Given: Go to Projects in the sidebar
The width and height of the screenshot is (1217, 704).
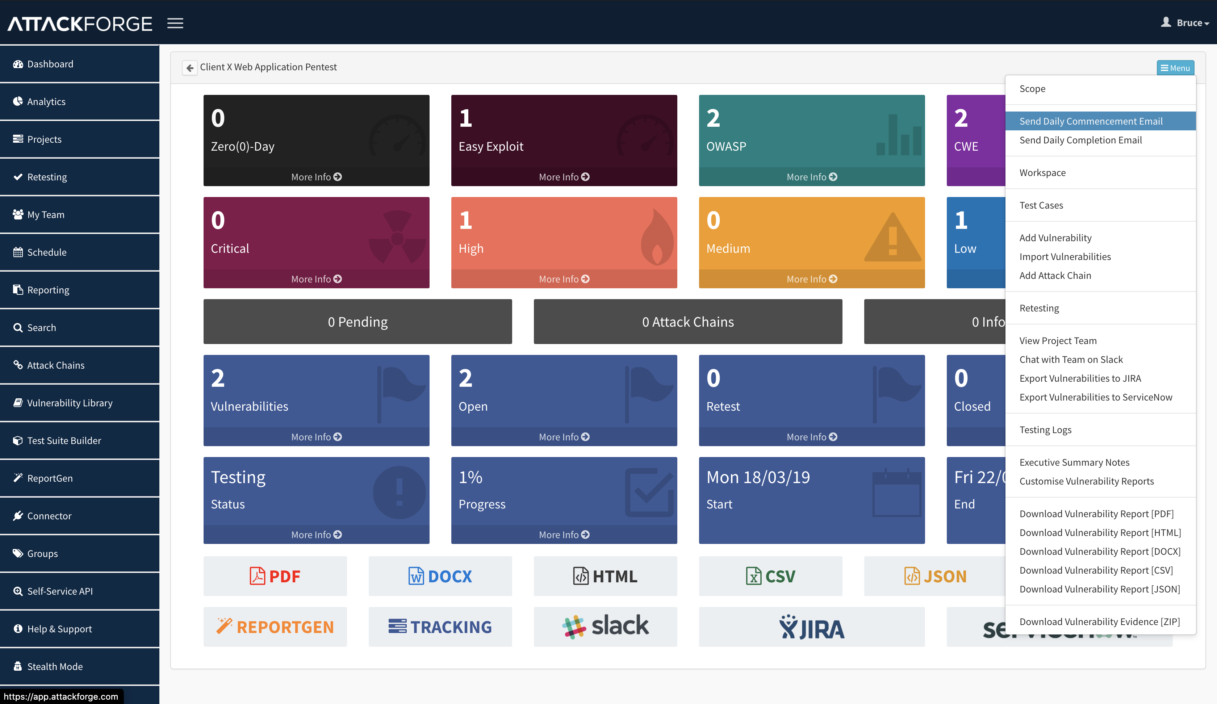Looking at the screenshot, I should (x=80, y=139).
